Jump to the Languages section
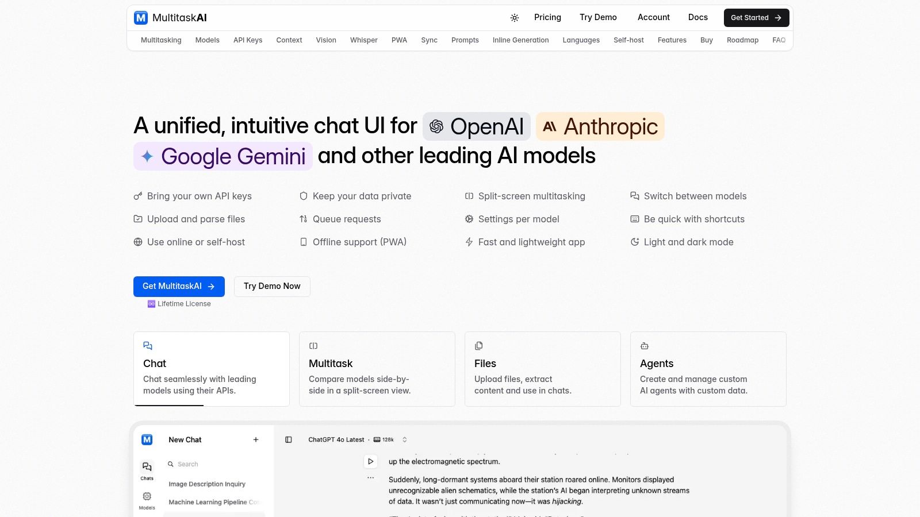The height and width of the screenshot is (517, 920). tap(581, 40)
